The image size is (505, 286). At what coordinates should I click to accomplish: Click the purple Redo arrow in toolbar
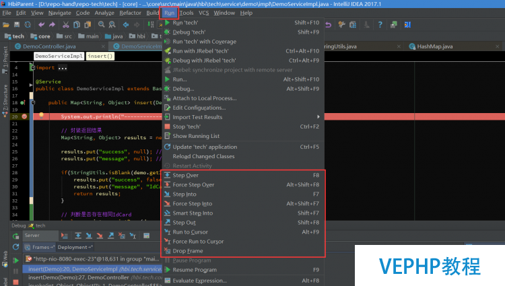(x=52, y=25)
